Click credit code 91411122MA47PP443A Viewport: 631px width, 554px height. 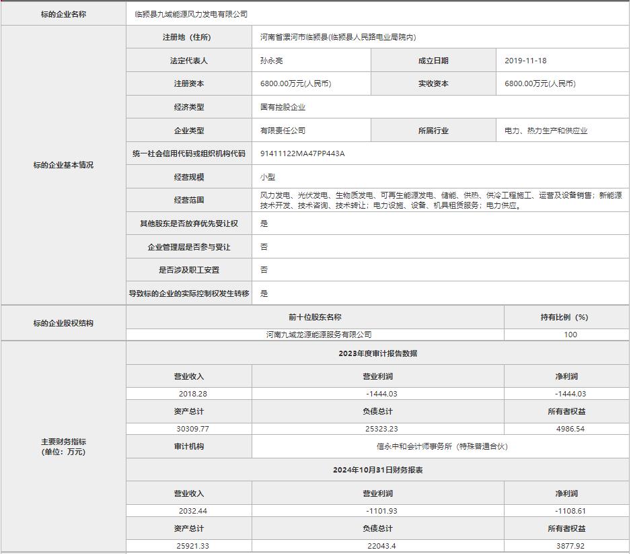coord(302,153)
